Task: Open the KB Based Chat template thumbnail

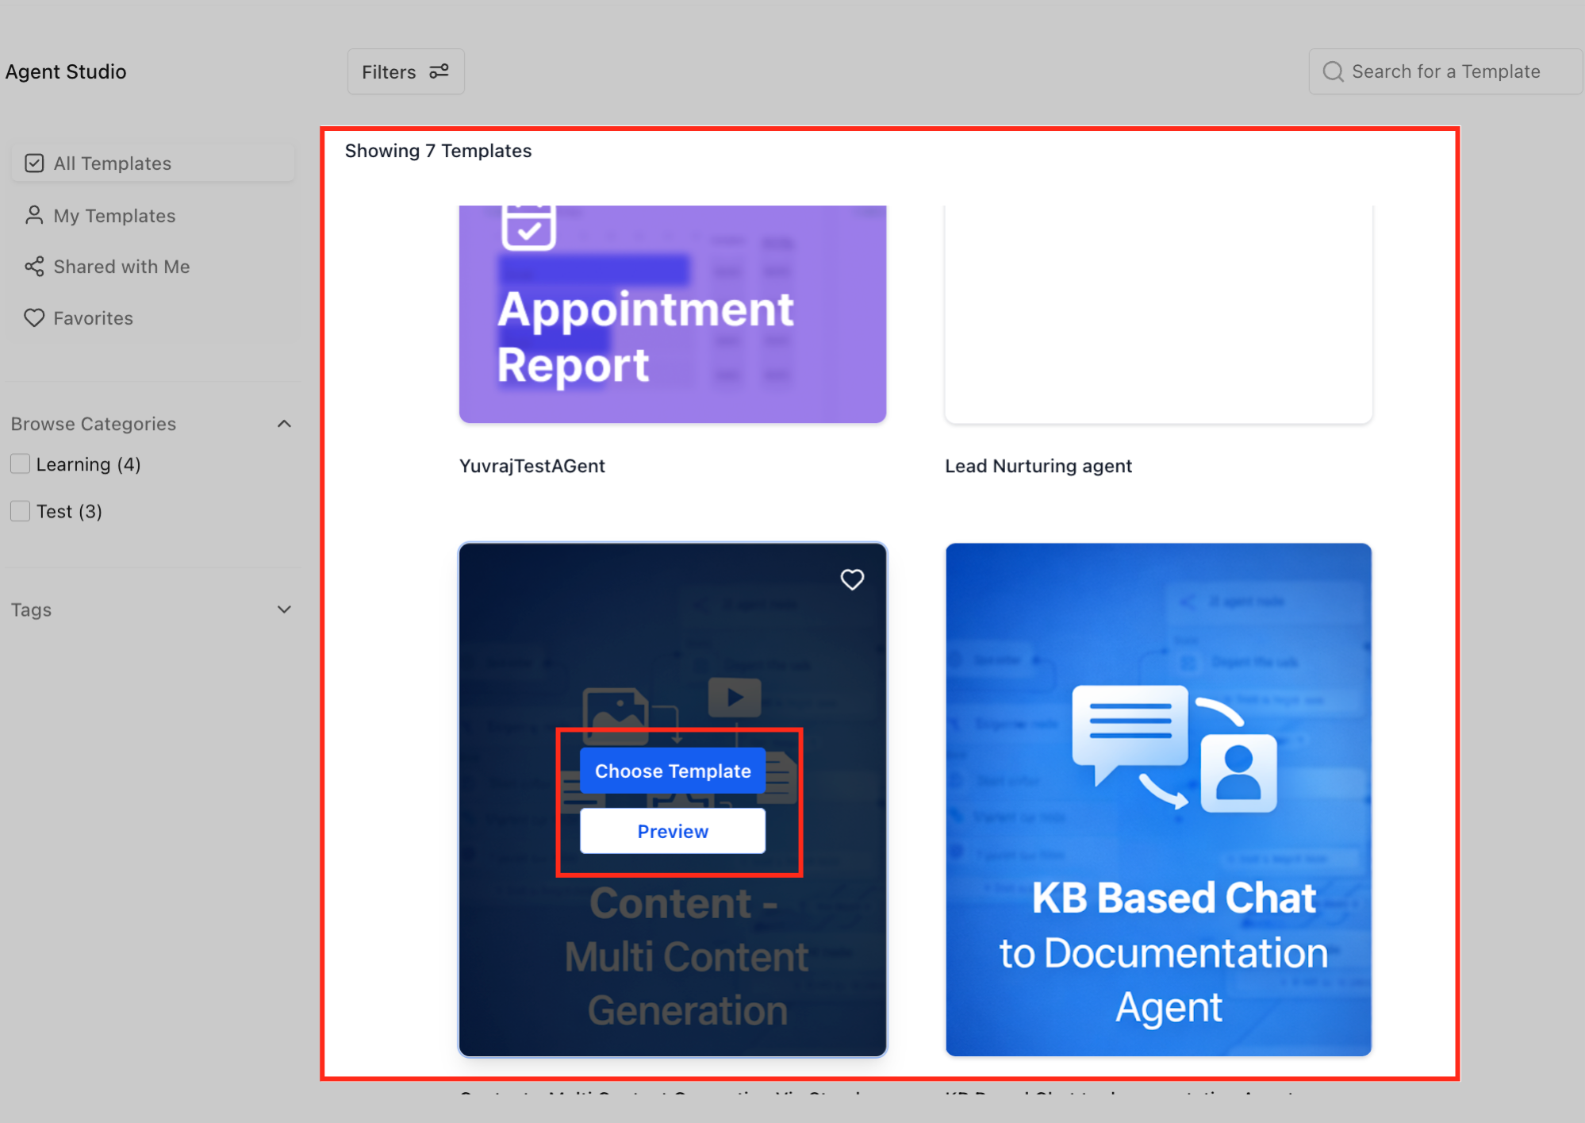Action: pos(1157,799)
